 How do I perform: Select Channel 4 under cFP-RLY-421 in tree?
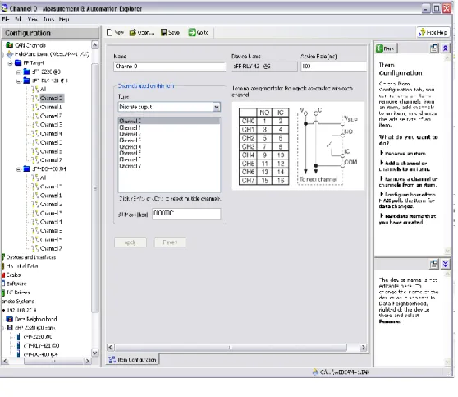tap(51, 133)
